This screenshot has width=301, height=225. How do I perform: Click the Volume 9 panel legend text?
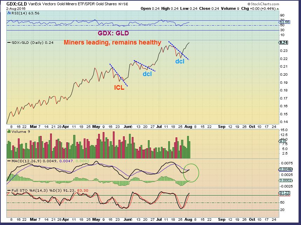point(21,131)
